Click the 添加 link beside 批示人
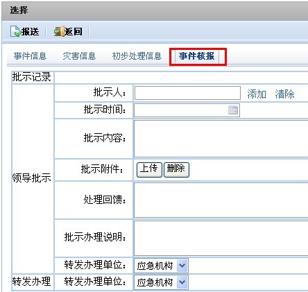Screen dimensions: 308x292 click(257, 94)
